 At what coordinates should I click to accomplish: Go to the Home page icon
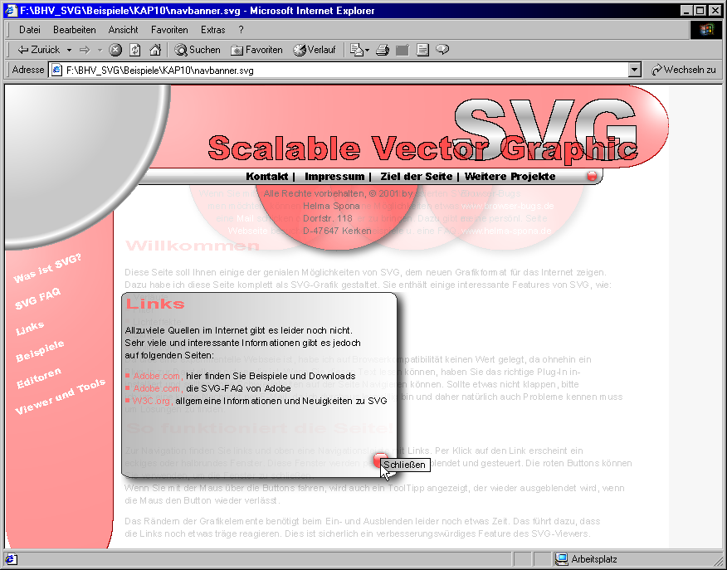pyautogui.click(x=155, y=50)
